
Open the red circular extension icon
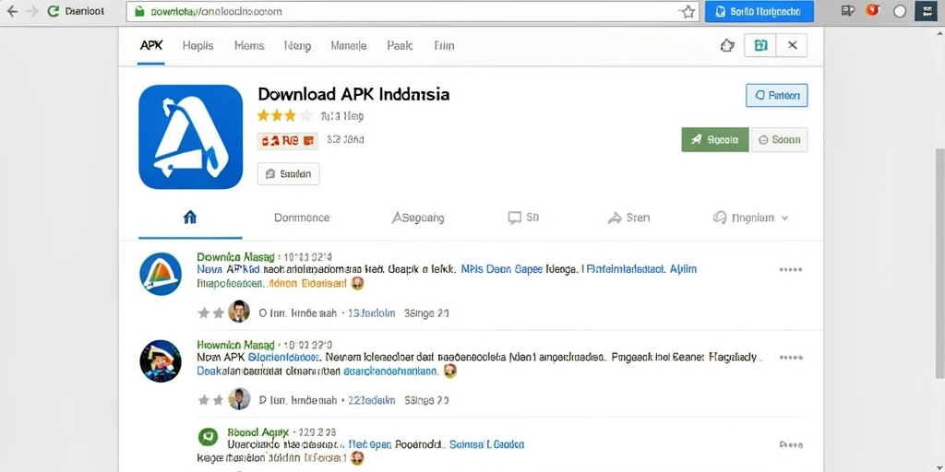coord(873,11)
